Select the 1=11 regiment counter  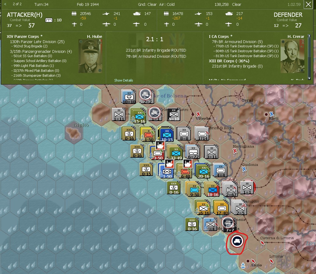coord(119,114)
